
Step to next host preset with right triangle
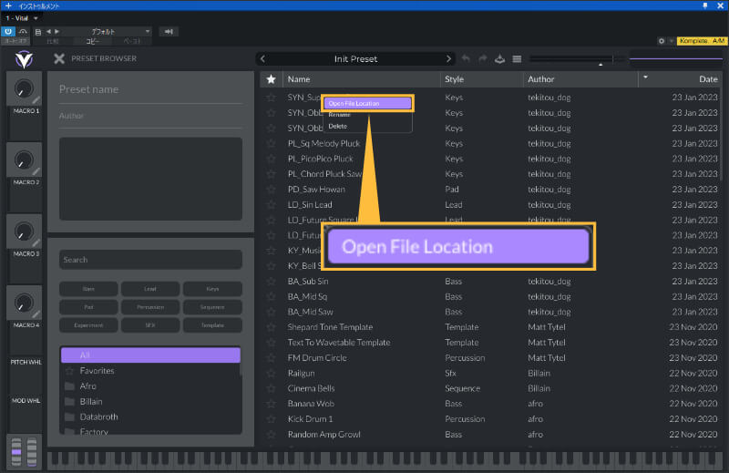pos(57,32)
